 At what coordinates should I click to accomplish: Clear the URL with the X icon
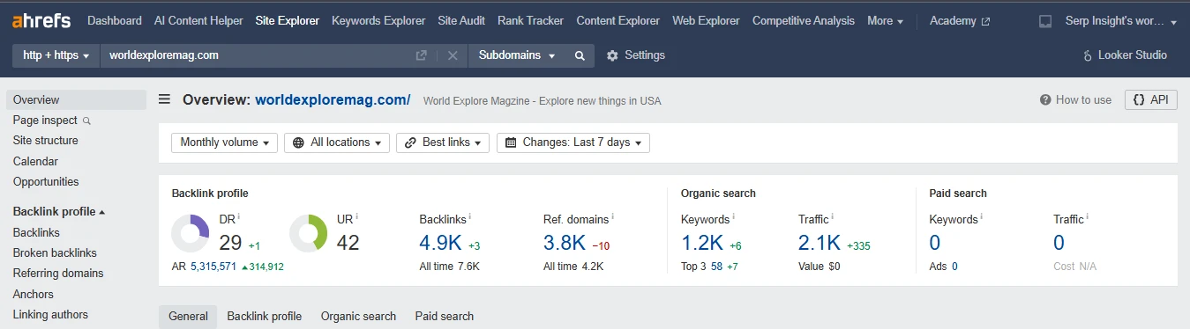point(453,55)
